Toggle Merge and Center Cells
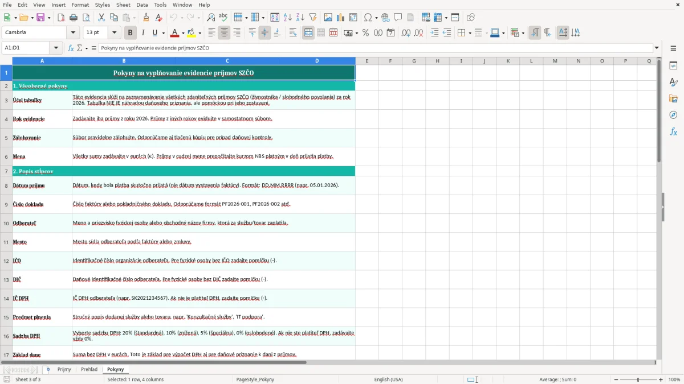Image resolution: width=684 pixels, height=384 pixels. [308, 33]
